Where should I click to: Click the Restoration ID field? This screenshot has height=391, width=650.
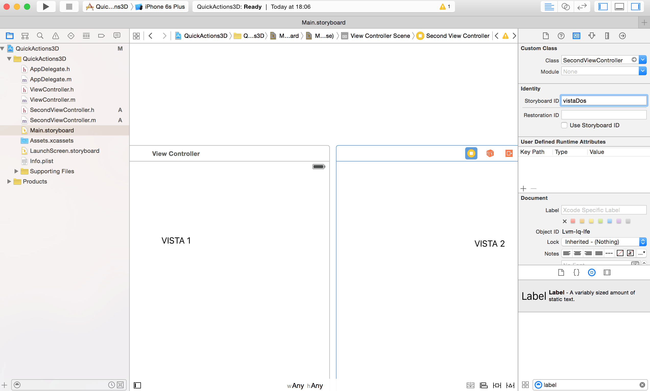tap(604, 115)
